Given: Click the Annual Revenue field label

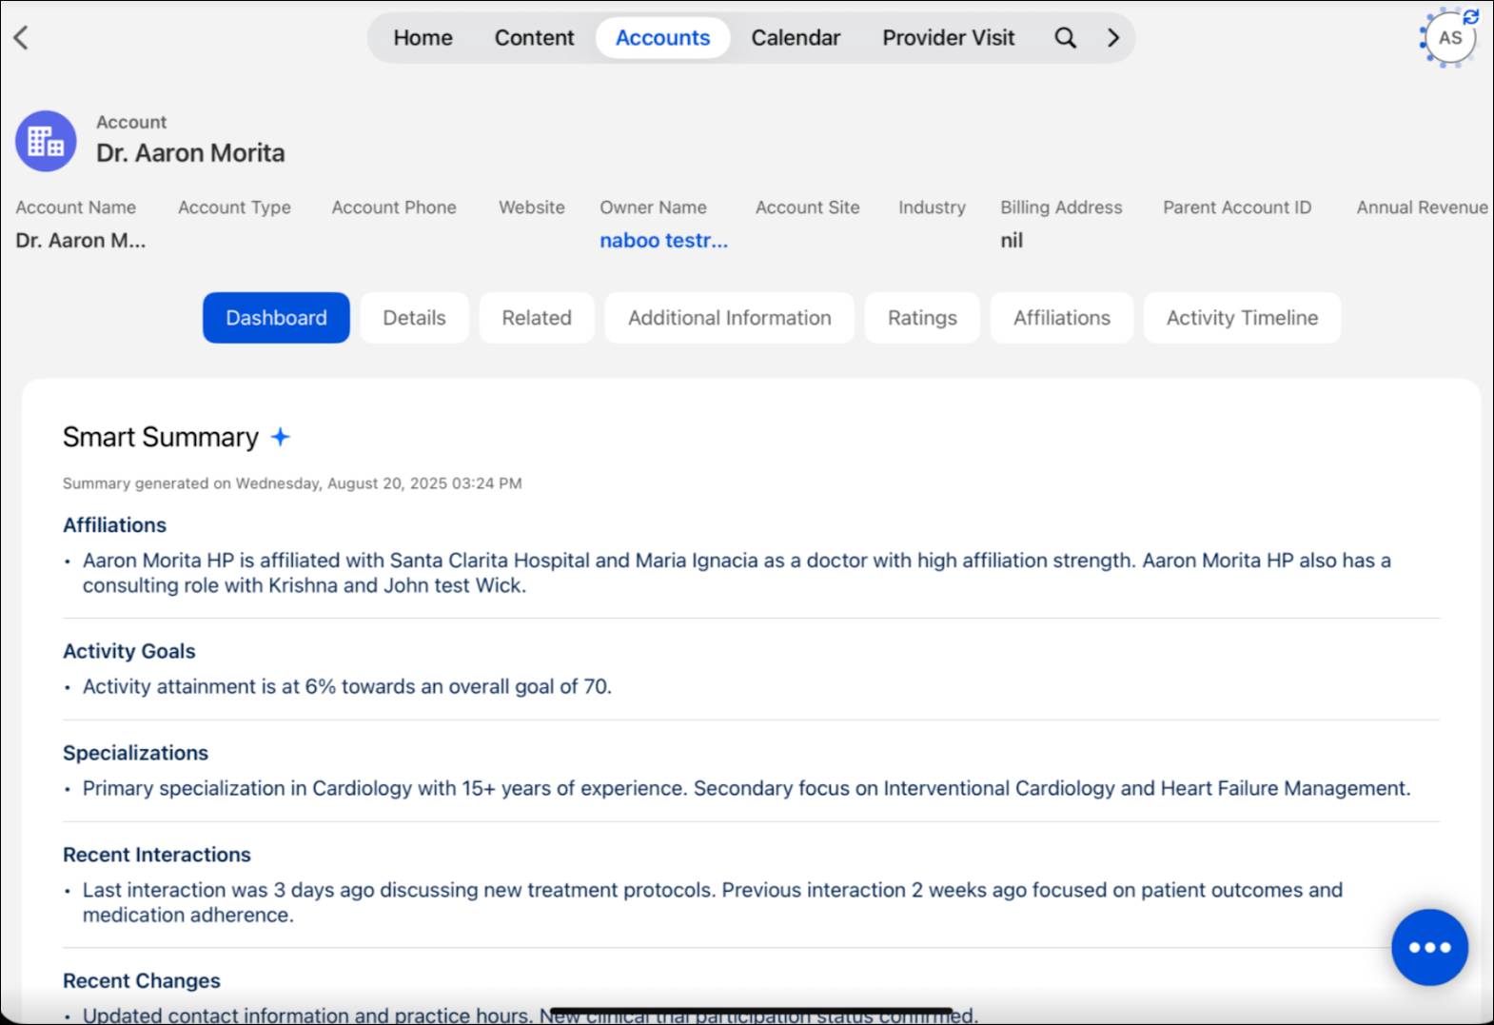Looking at the screenshot, I should click(1422, 207).
